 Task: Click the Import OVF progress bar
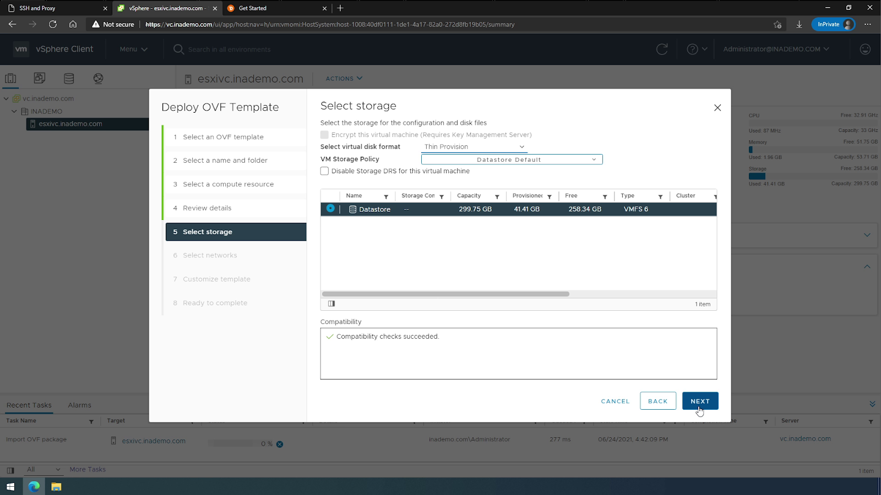[231, 443]
